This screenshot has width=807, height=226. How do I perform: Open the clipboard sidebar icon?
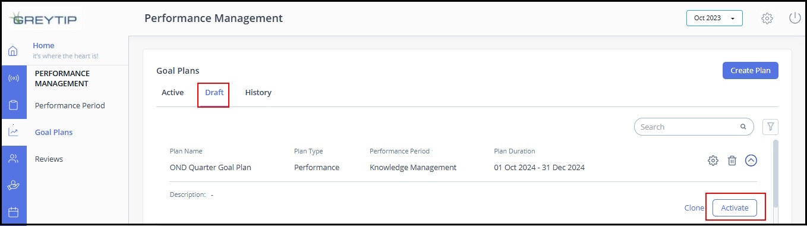(x=13, y=105)
